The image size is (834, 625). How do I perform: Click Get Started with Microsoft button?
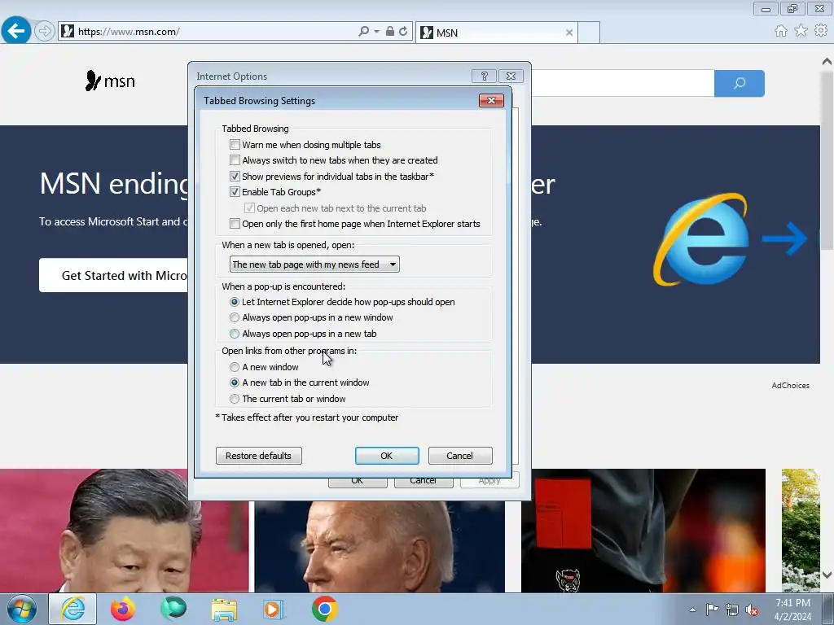point(113,275)
